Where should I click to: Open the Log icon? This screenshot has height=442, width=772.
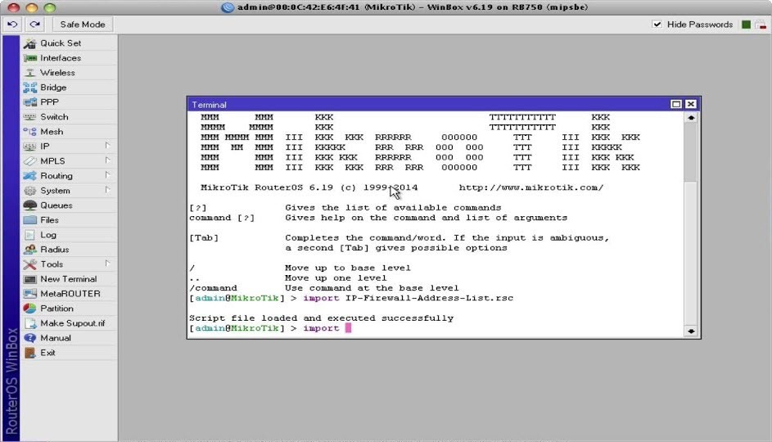point(30,235)
